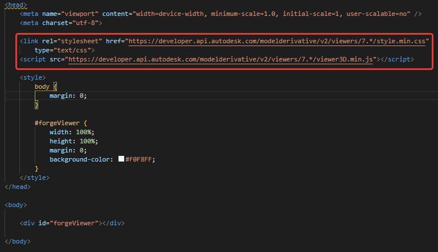
Task: Click the meta charset utf-8 line
Action: coord(61,23)
